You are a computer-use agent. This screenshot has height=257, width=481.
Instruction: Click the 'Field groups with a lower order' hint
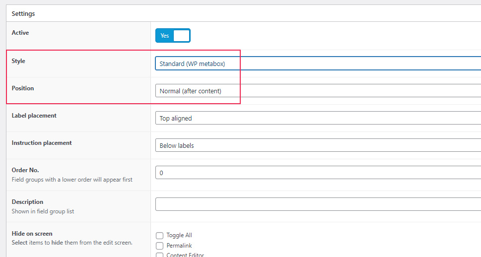coord(72,180)
